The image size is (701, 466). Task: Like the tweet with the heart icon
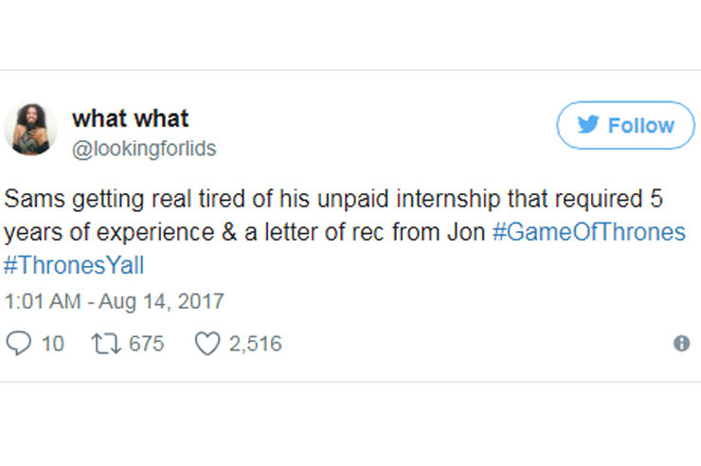pos(207,344)
